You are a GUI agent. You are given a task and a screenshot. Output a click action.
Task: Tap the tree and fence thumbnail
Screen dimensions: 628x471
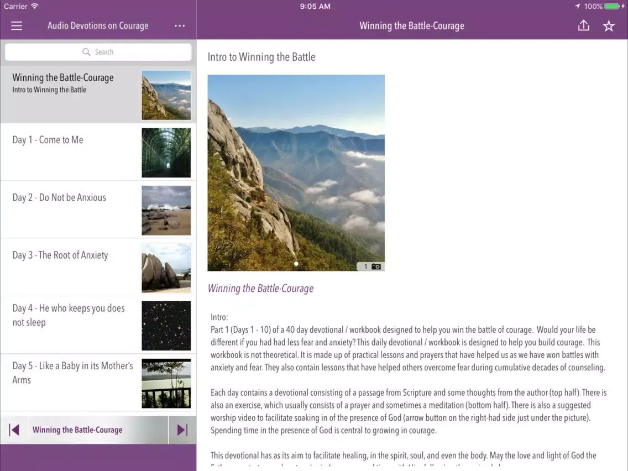(x=166, y=384)
